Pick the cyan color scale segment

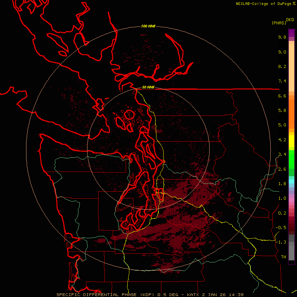(291, 181)
